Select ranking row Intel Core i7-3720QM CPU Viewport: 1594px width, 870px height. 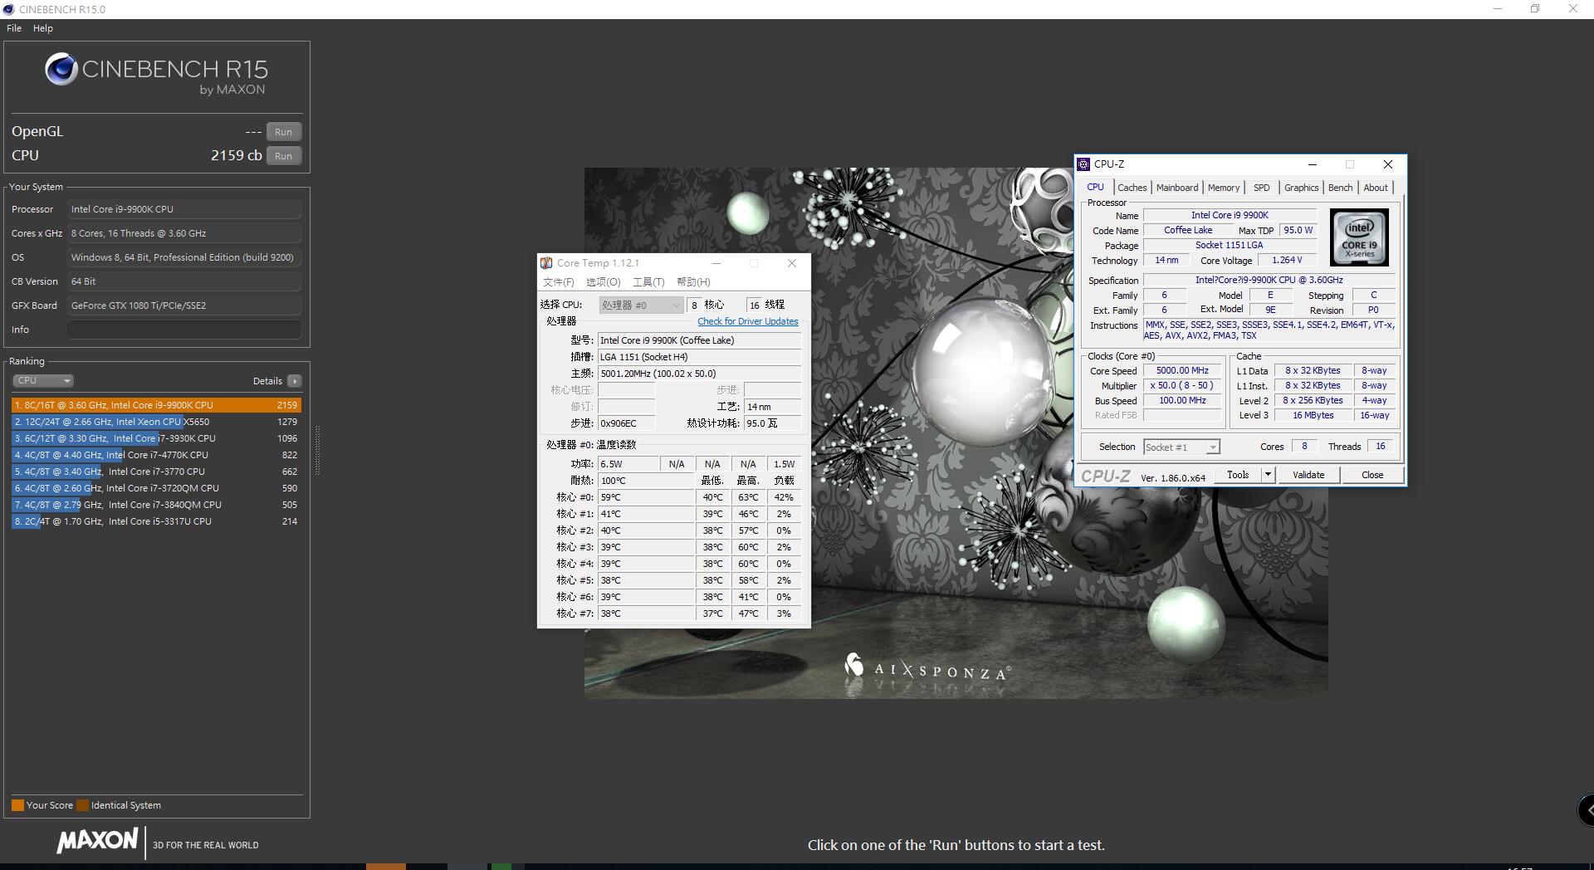pyautogui.click(x=156, y=488)
